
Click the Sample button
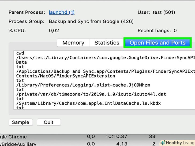coord(21,122)
